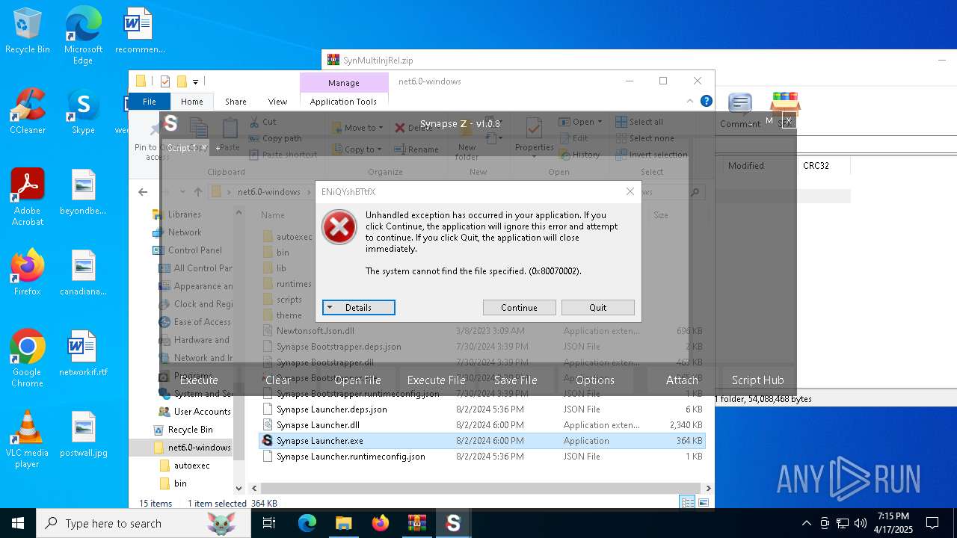Launch Firefox from the desktop shortcut

click(x=27, y=272)
